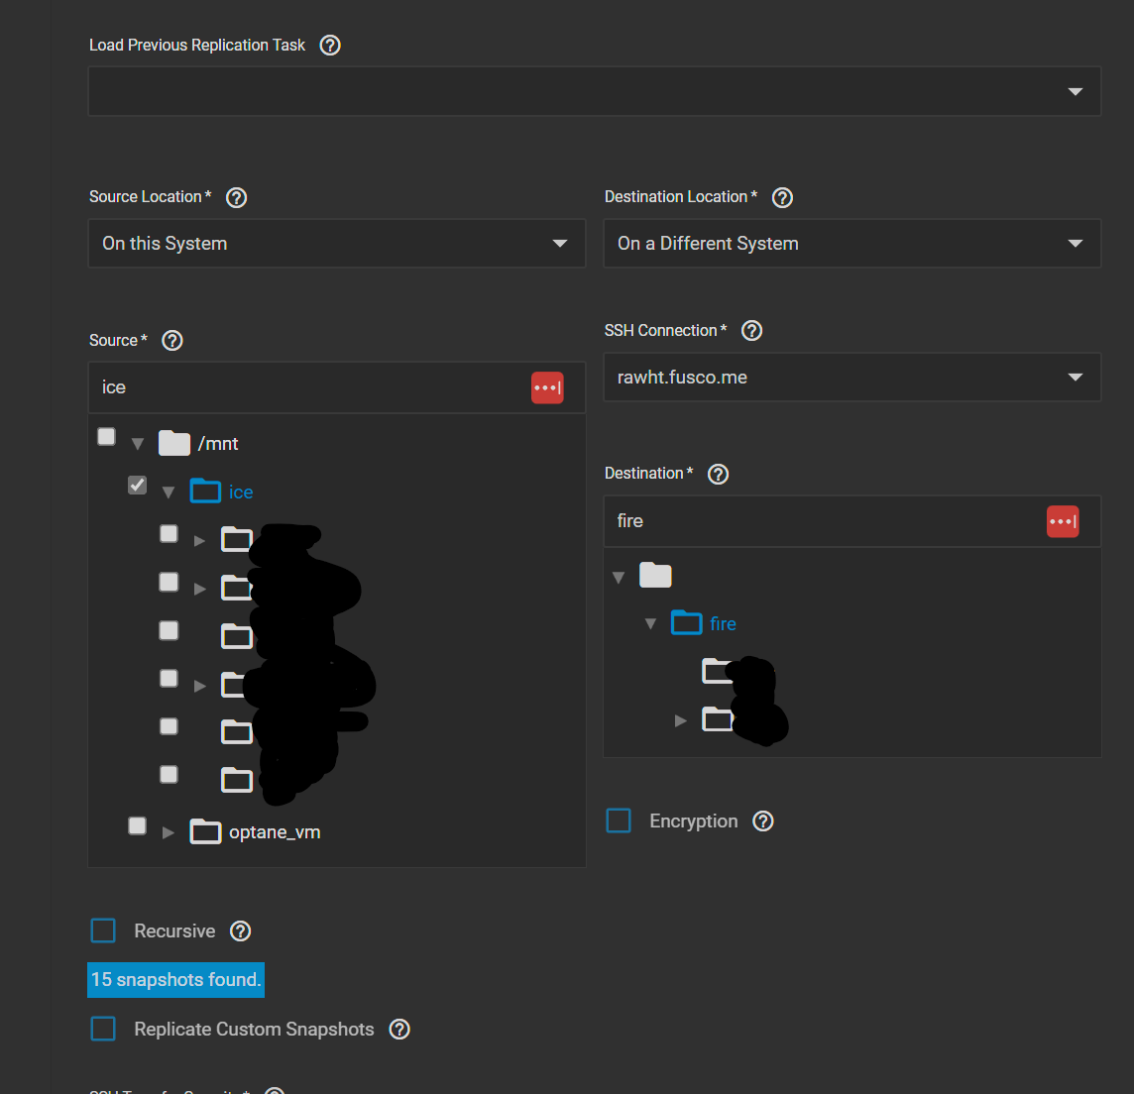Open Source Location dropdown On this System
The image size is (1134, 1094).
(337, 244)
